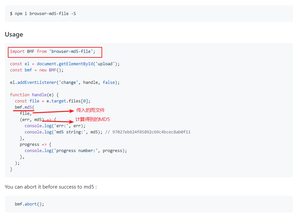
Task: Click the progress => { line
Action: [36, 145]
